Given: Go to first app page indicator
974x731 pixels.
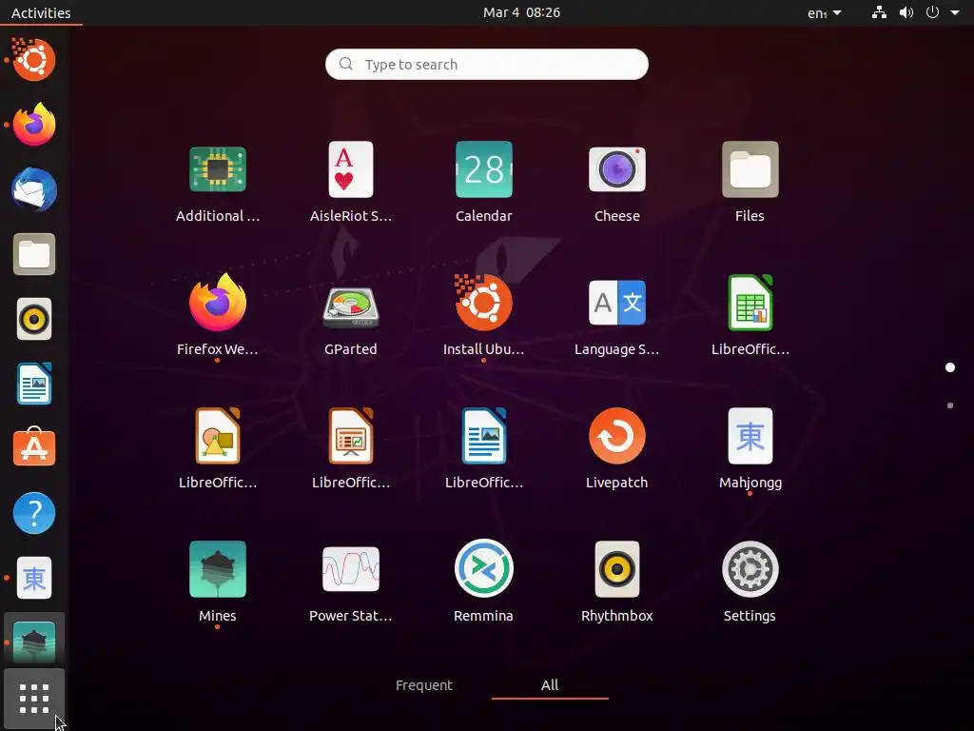Looking at the screenshot, I should tap(950, 367).
